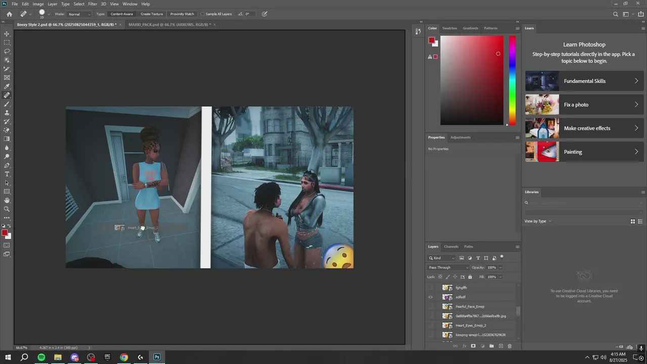Screen dimensions: 647x364
Task: Select the Clone Stamp tool
Action: pyautogui.click(x=7, y=113)
